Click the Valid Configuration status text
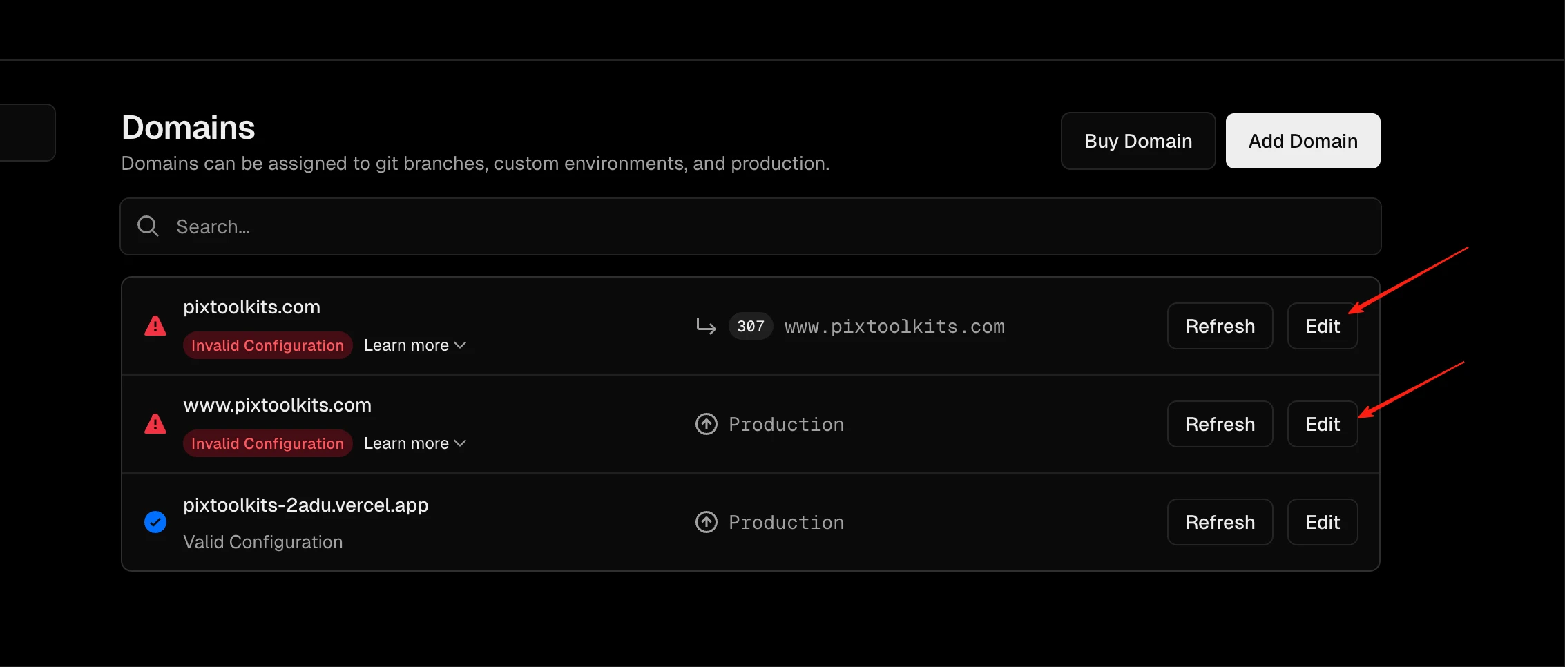The height and width of the screenshot is (667, 1565). coord(262,542)
